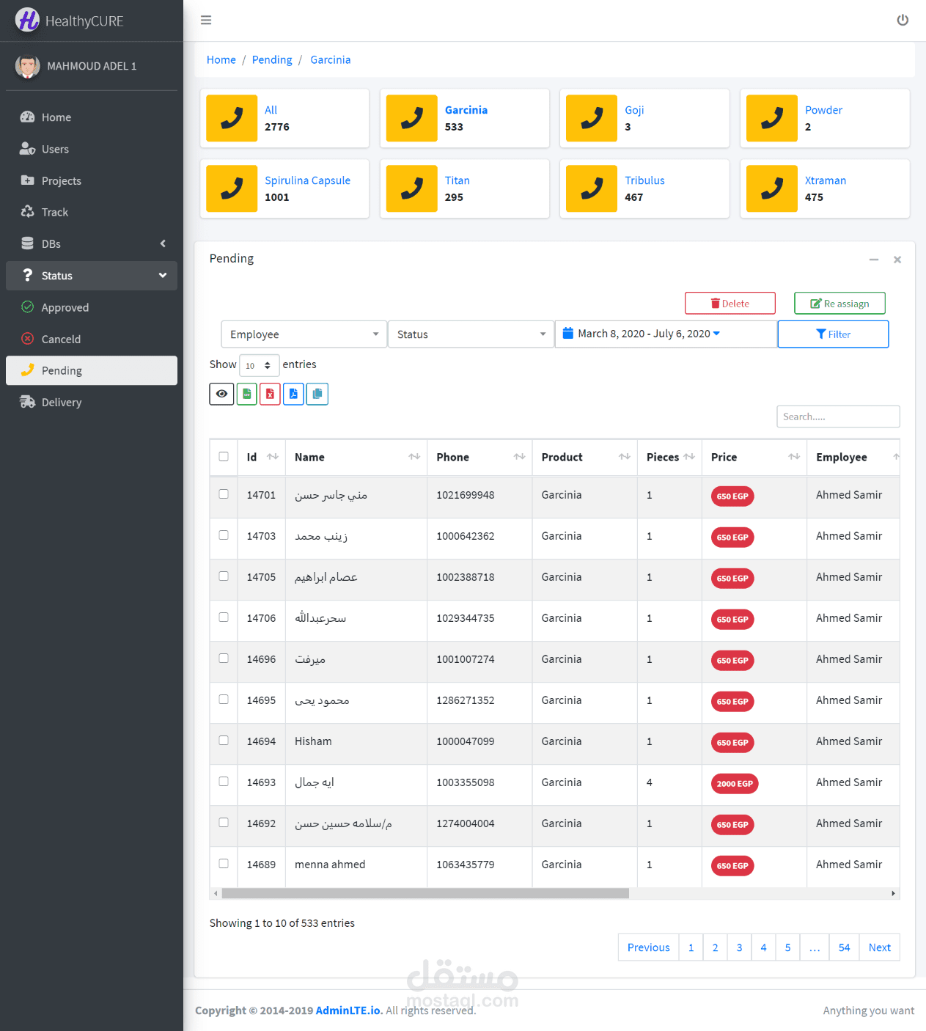Open the Employee filter dropdown
The height and width of the screenshot is (1031, 926).
(304, 334)
